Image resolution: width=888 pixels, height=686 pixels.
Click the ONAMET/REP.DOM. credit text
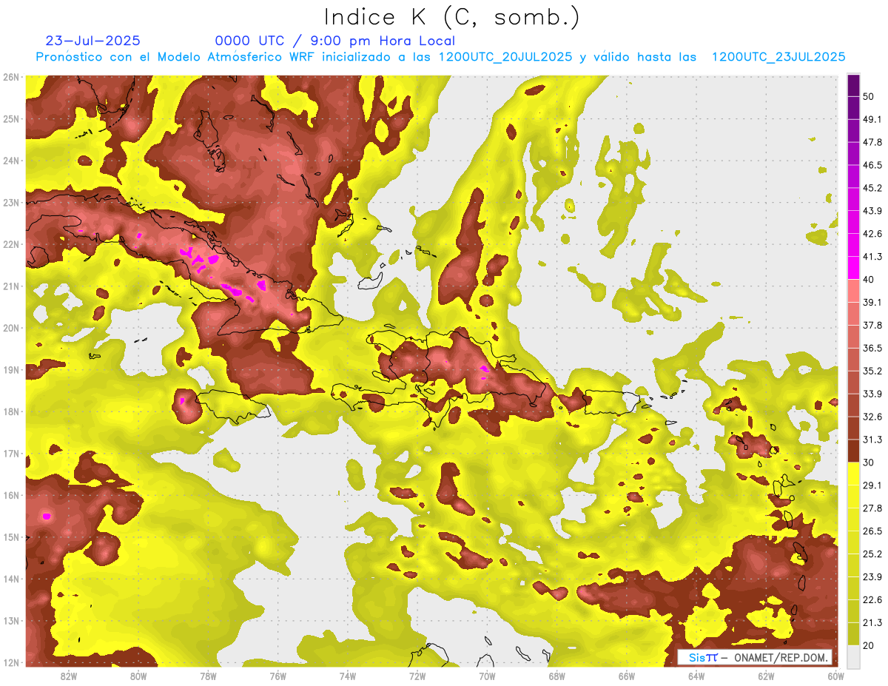coord(780,657)
